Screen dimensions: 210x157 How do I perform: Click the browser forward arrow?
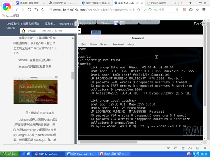click(x=23, y=9)
